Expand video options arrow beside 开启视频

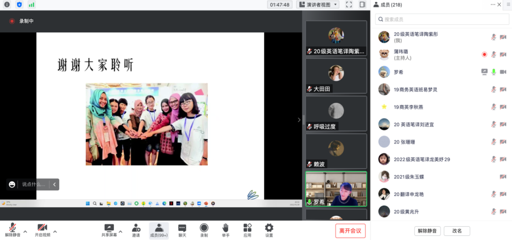point(55,231)
